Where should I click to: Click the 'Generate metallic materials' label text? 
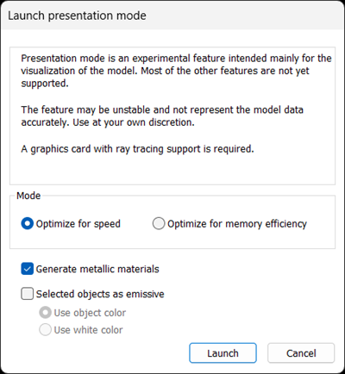tap(97, 269)
